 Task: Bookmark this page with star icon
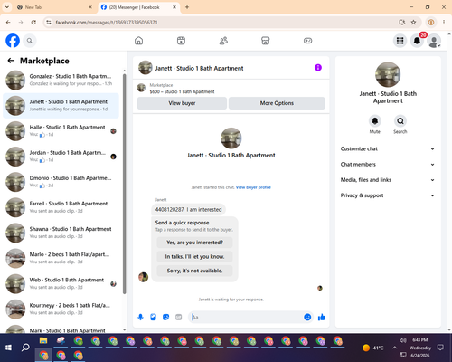pyautogui.click(x=413, y=23)
